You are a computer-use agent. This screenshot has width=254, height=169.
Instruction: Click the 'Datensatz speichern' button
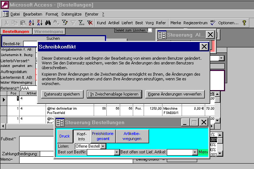(x=62, y=94)
